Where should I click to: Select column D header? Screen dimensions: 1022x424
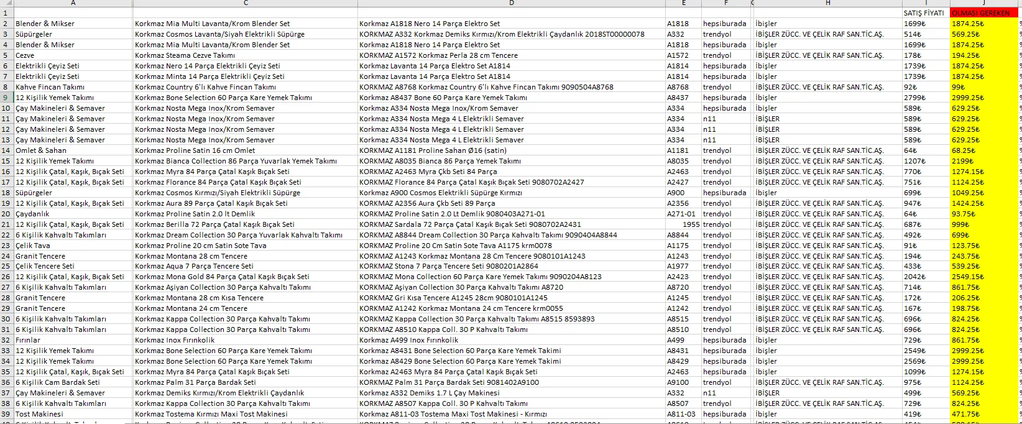[x=512, y=3]
